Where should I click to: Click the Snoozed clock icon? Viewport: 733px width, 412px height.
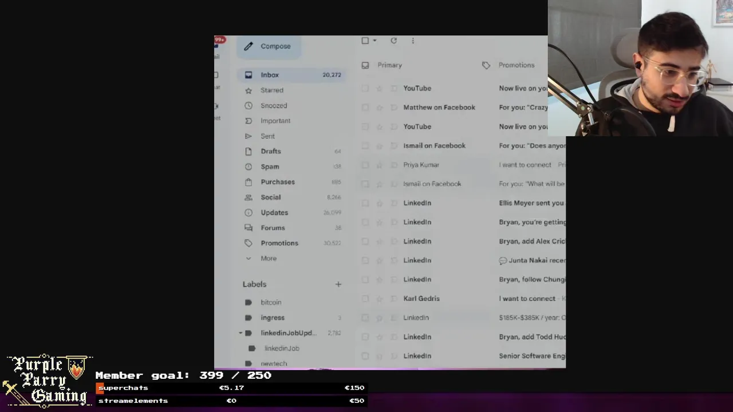point(248,106)
